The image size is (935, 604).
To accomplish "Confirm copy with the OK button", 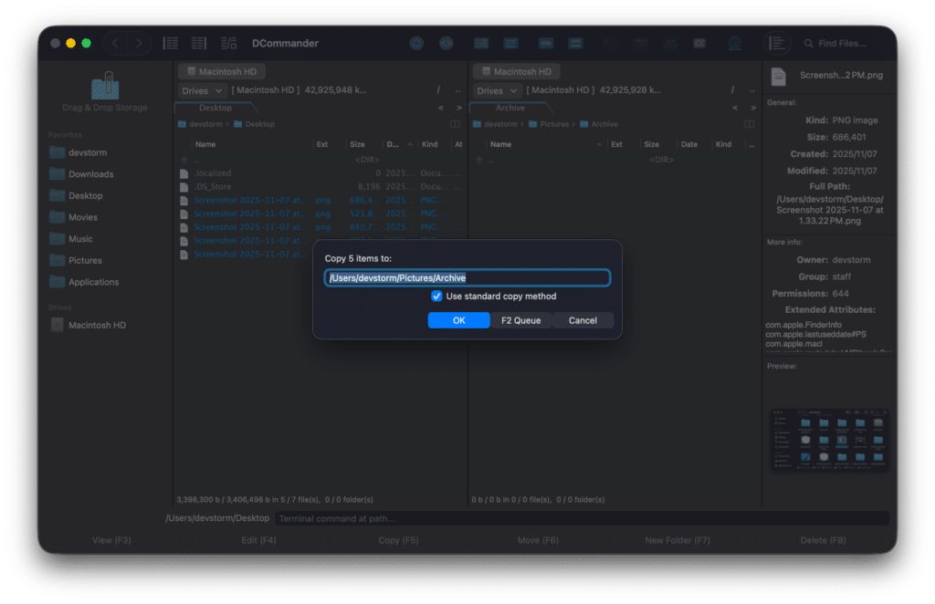I will coord(458,320).
